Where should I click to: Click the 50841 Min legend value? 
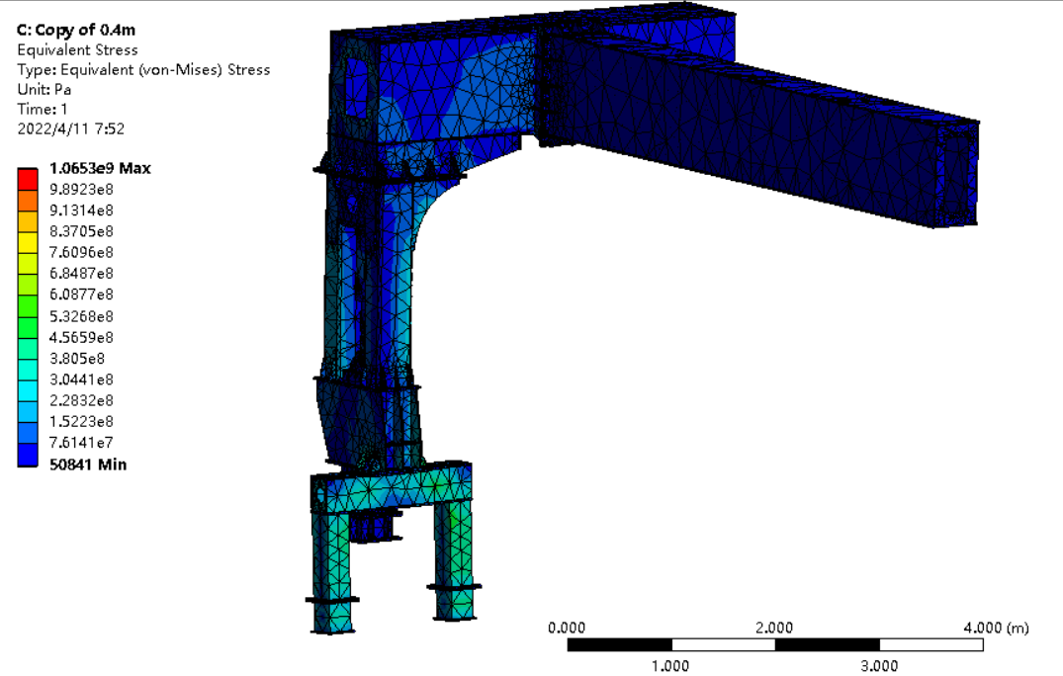[87, 464]
